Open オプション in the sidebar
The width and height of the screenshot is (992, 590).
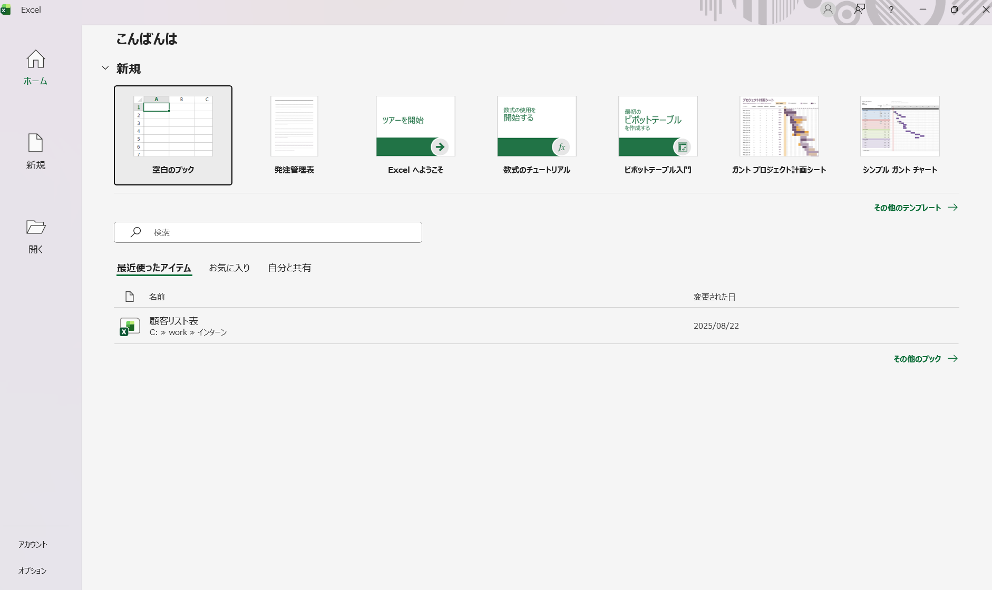pyautogui.click(x=33, y=571)
